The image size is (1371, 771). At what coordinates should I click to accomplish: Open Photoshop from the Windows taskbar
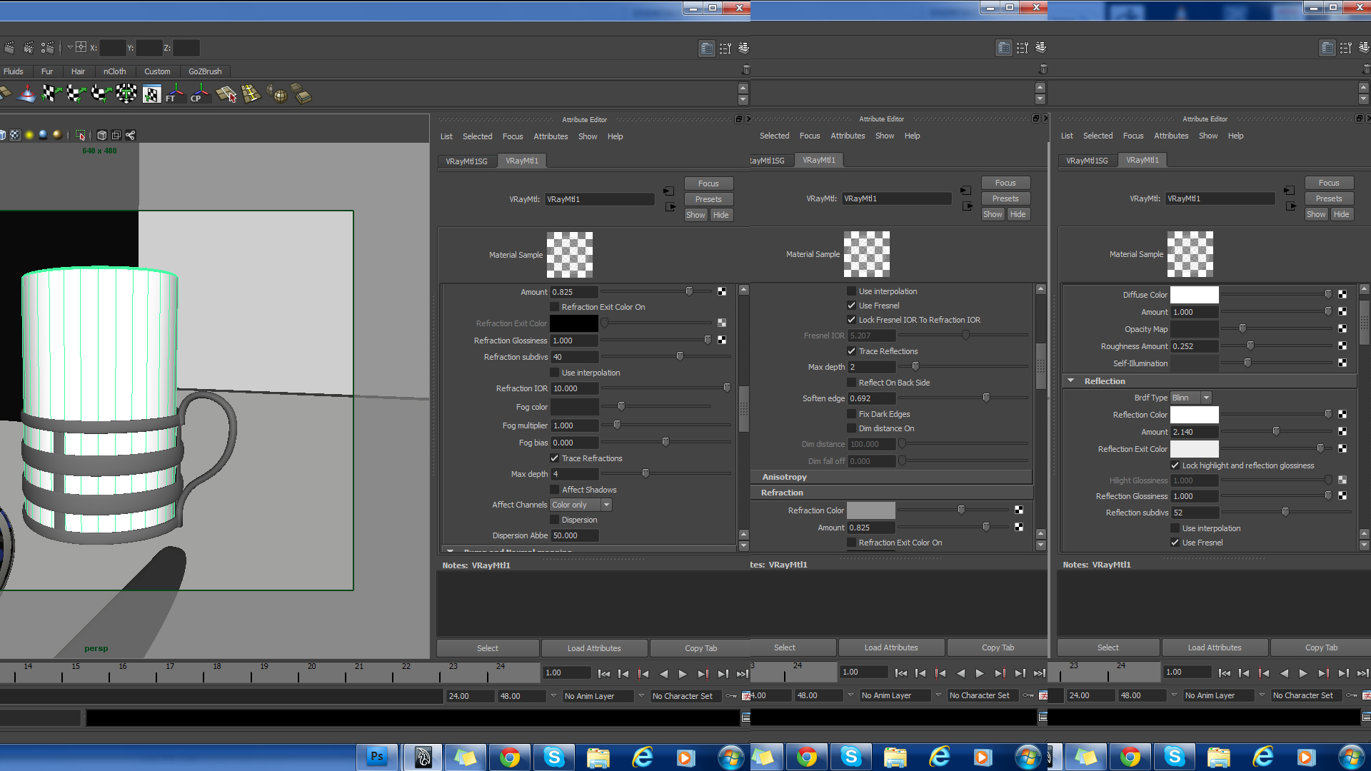click(x=377, y=757)
